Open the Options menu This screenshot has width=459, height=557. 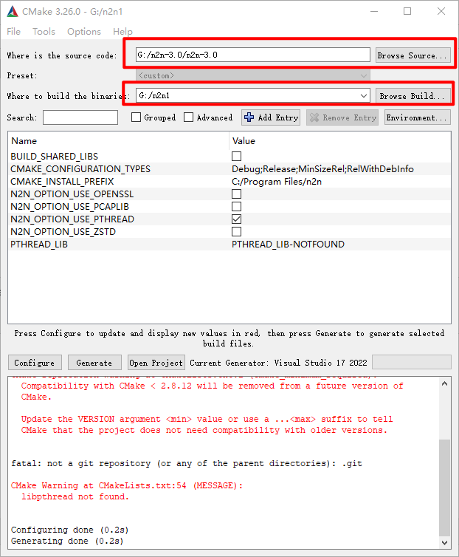pos(84,32)
